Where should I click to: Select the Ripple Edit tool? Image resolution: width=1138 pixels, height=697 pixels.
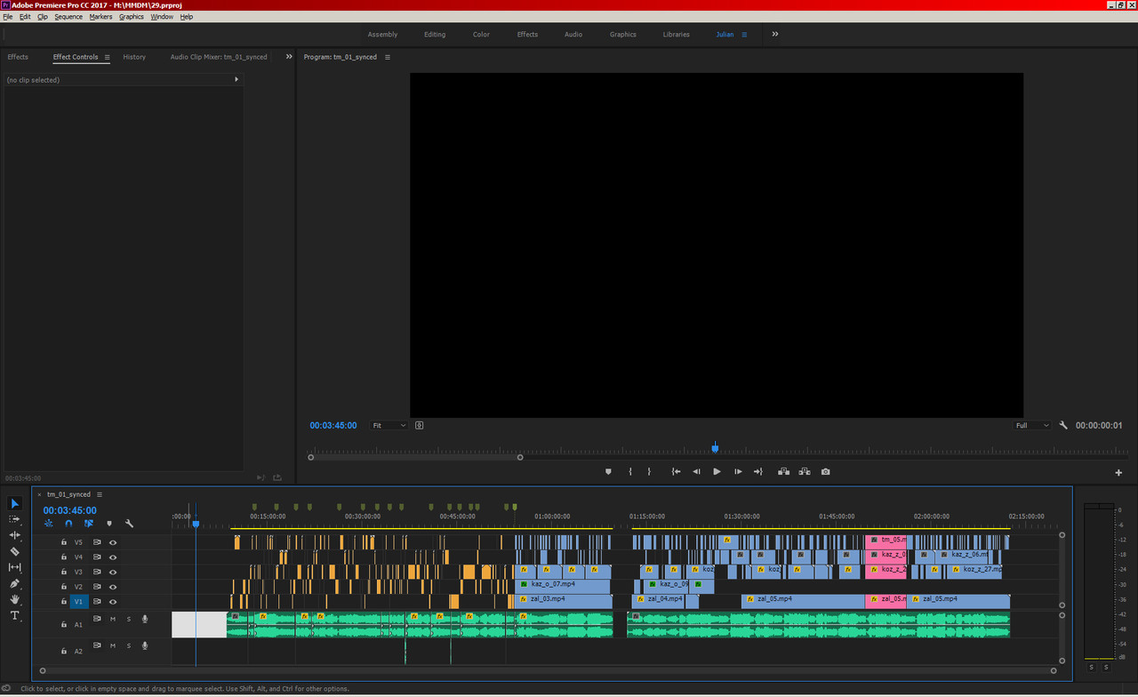(x=14, y=535)
